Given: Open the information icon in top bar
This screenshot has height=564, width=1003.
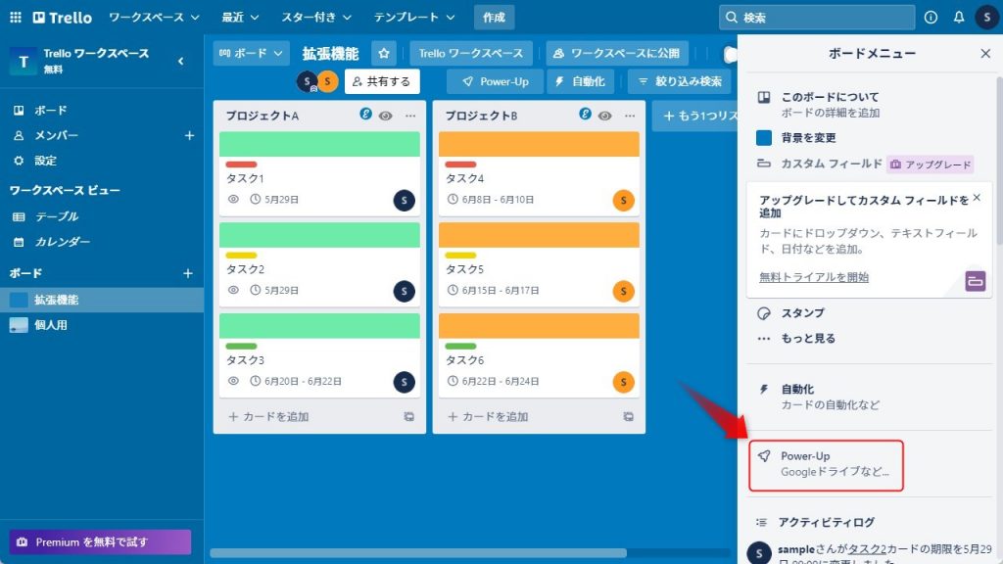Looking at the screenshot, I should point(931,18).
